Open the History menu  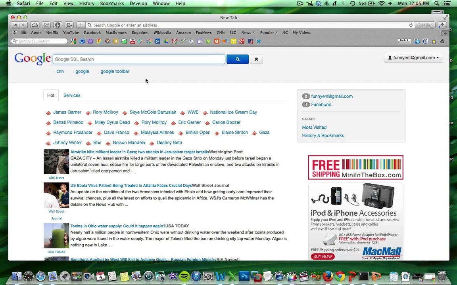click(x=87, y=4)
